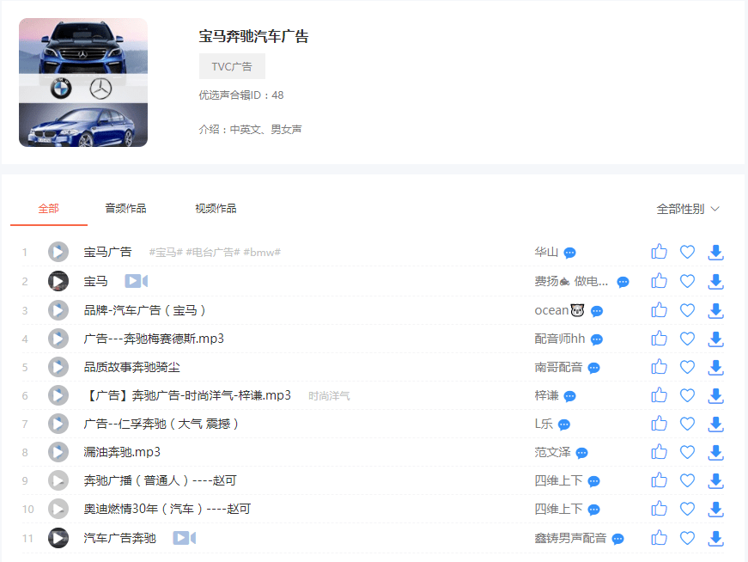
Task: Like the 宝马广告 track with thumbs-up
Action: coord(659,252)
